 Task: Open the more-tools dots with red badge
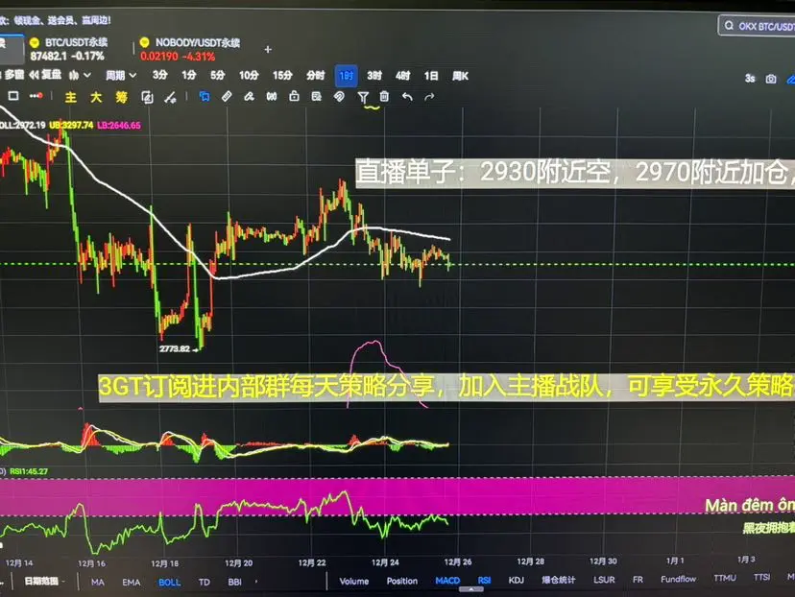[36, 95]
